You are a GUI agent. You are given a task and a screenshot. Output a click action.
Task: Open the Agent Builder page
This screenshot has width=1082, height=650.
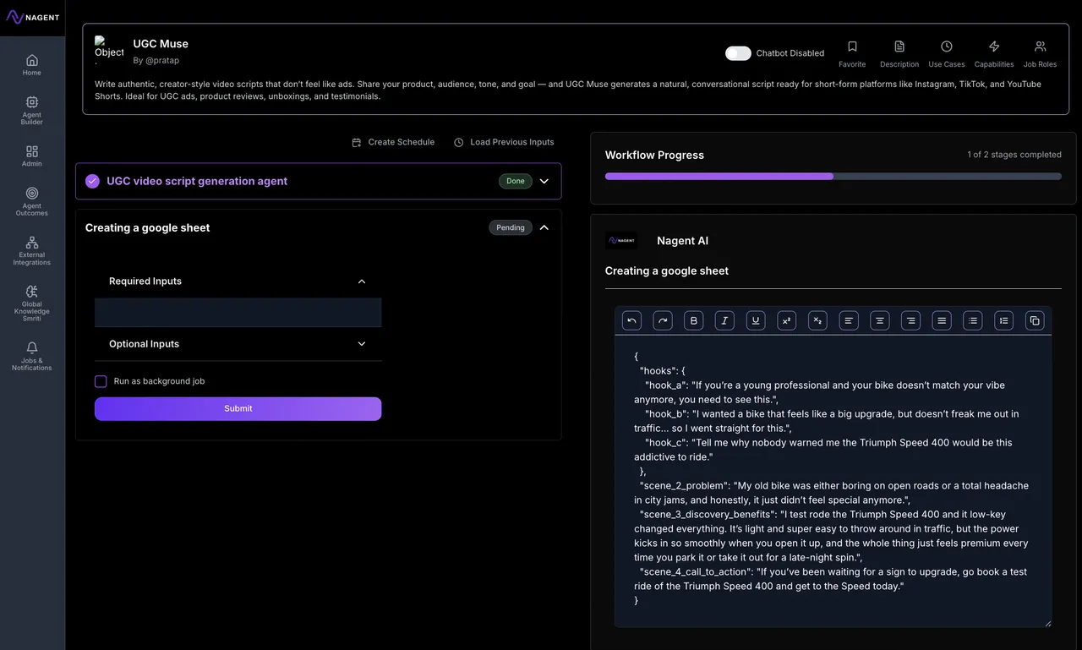[x=32, y=110]
